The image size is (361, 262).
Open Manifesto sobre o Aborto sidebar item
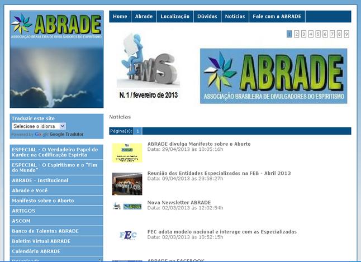56,201
